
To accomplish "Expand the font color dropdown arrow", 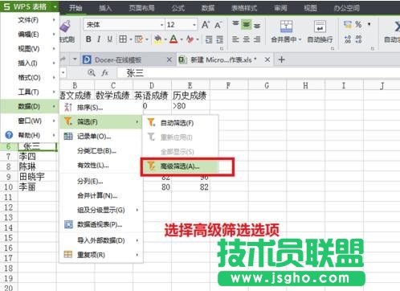I will [x=182, y=39].
